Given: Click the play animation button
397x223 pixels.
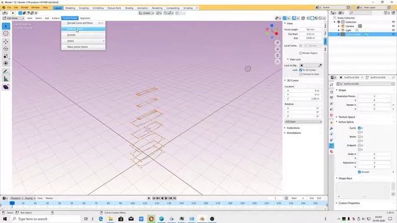Looking at the screenshot, I should tap(166, 198).
